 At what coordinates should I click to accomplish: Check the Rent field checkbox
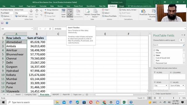[x=154, y=60]
